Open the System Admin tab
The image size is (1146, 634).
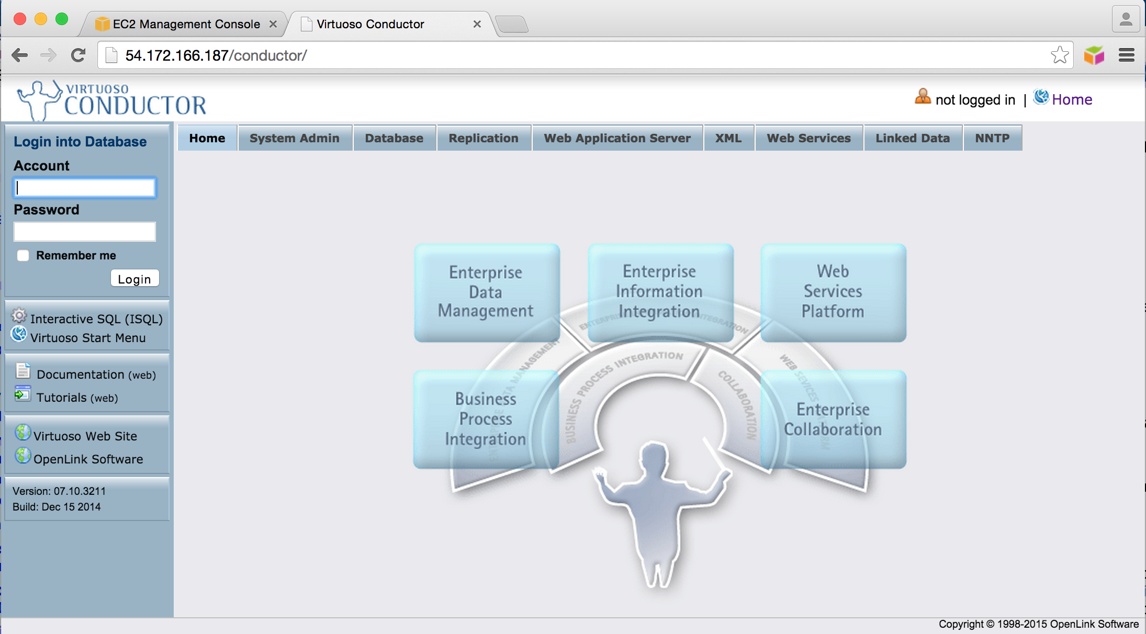(x=295, y=138)
